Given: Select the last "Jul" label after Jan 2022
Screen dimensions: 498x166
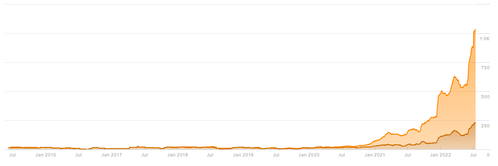Looking at the screenshot, I should 473,155.
